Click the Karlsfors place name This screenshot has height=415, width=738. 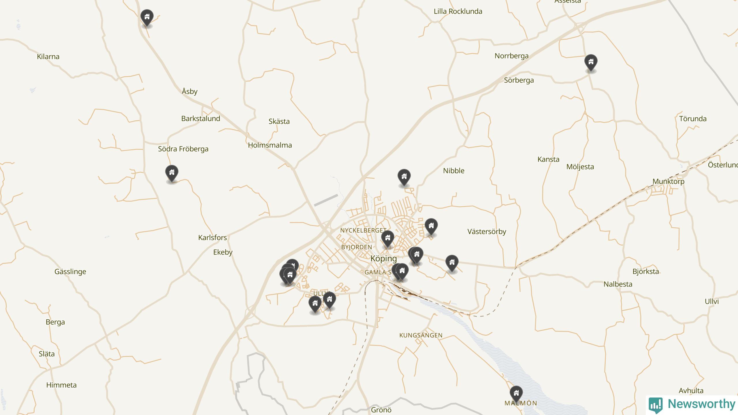point(212,238)
